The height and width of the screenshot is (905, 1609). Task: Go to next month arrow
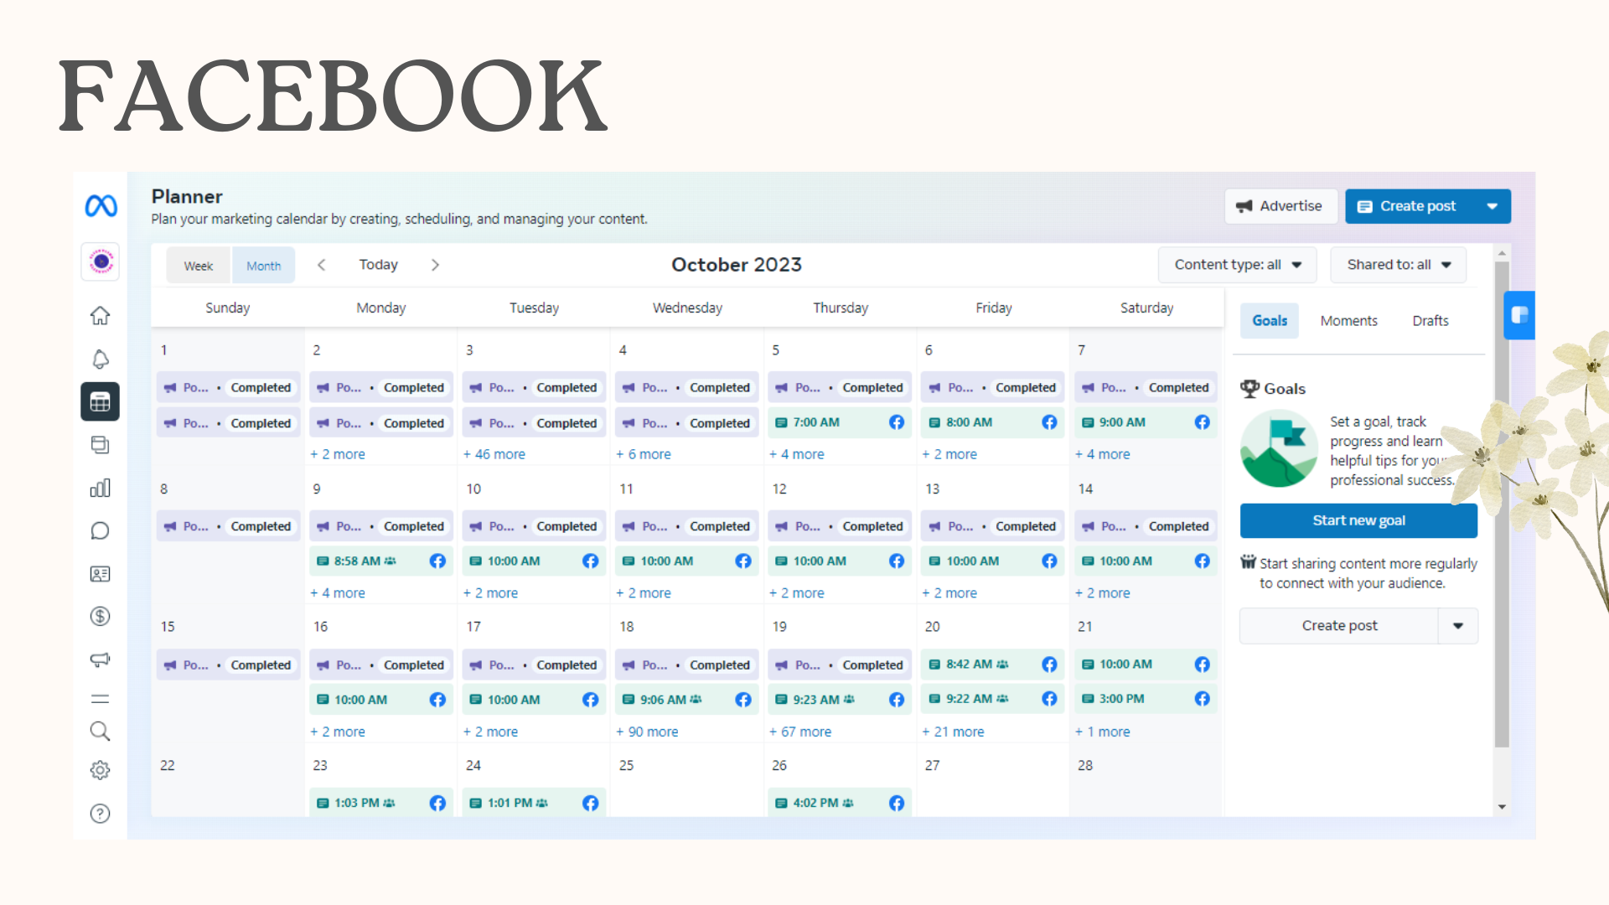[x=435, y=265]
